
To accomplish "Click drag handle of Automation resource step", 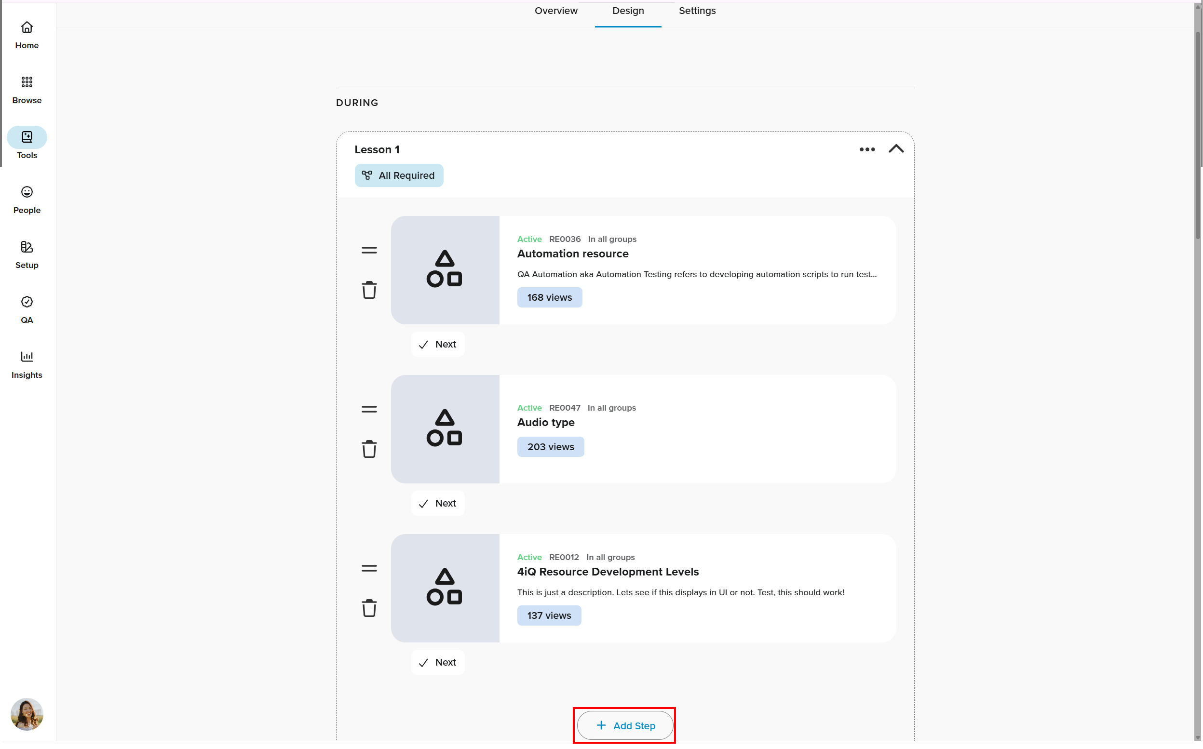I will coord(369,250).
